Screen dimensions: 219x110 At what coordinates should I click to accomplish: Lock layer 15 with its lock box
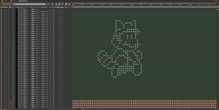[x=7, y=40]
